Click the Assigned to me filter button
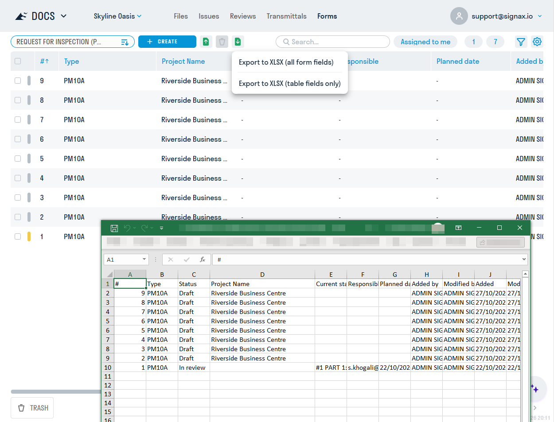 pos(425,42)
